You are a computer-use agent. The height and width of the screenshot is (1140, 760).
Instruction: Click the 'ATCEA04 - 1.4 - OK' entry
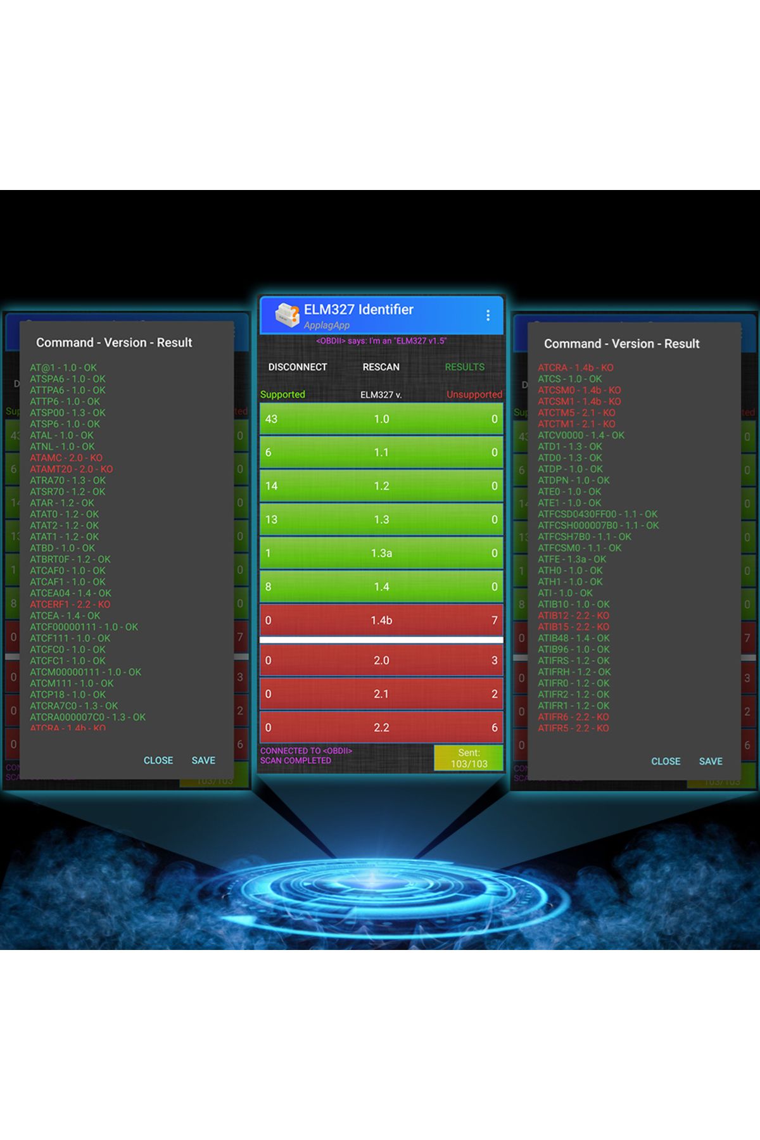coord(70,593)
